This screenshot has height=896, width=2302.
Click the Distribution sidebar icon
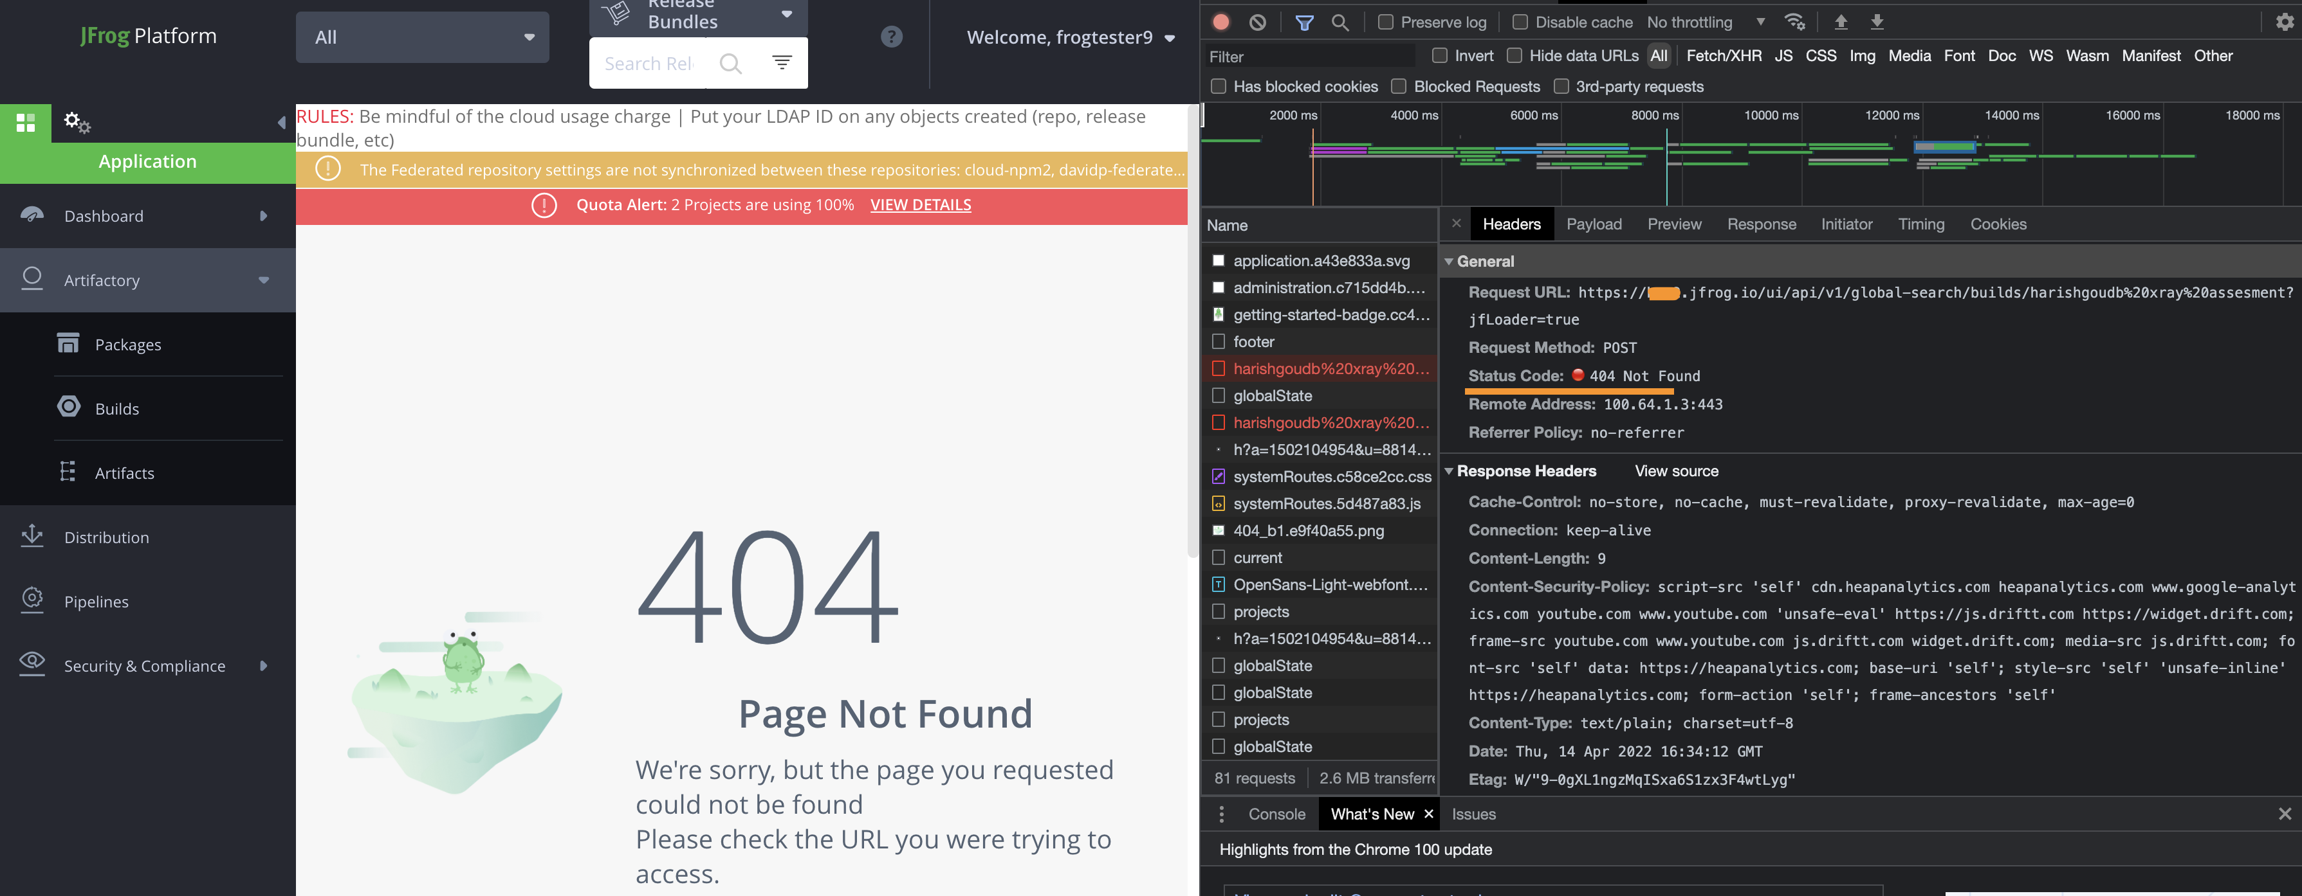click(x=32, y=536)
